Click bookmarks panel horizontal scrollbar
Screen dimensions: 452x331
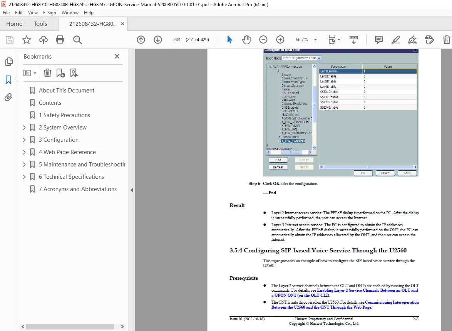tap(70, 326)
